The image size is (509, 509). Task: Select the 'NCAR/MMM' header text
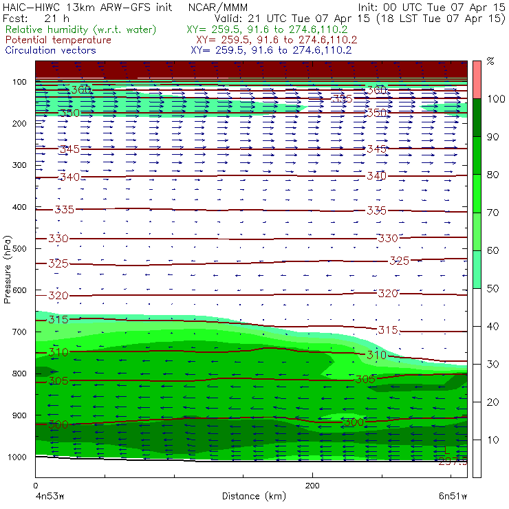(218, 7)
